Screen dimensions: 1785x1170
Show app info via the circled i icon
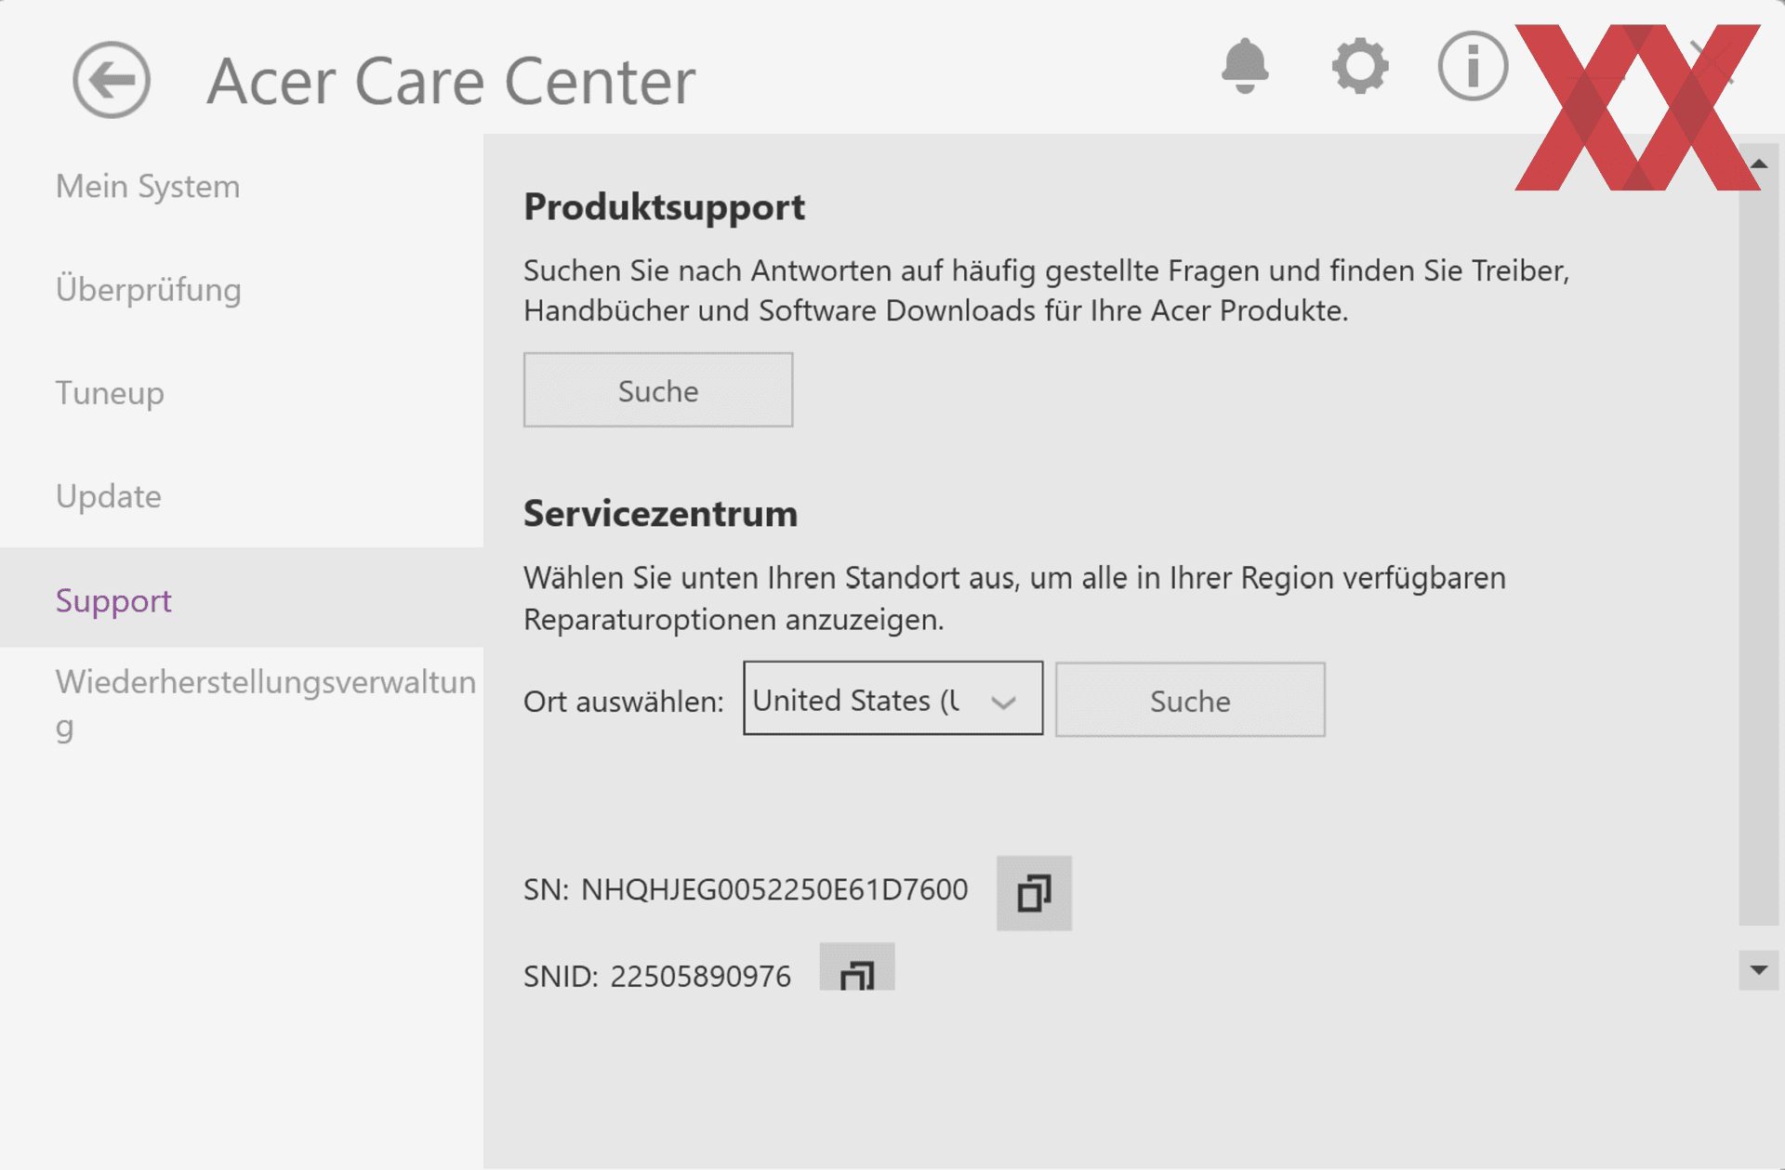click(1473, 66)
